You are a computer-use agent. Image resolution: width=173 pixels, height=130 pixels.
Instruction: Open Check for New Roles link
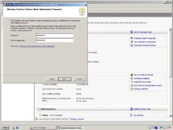142,82
